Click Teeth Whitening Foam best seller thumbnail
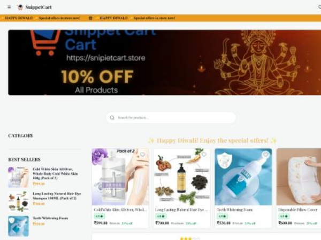 click(x=18, y=226)
